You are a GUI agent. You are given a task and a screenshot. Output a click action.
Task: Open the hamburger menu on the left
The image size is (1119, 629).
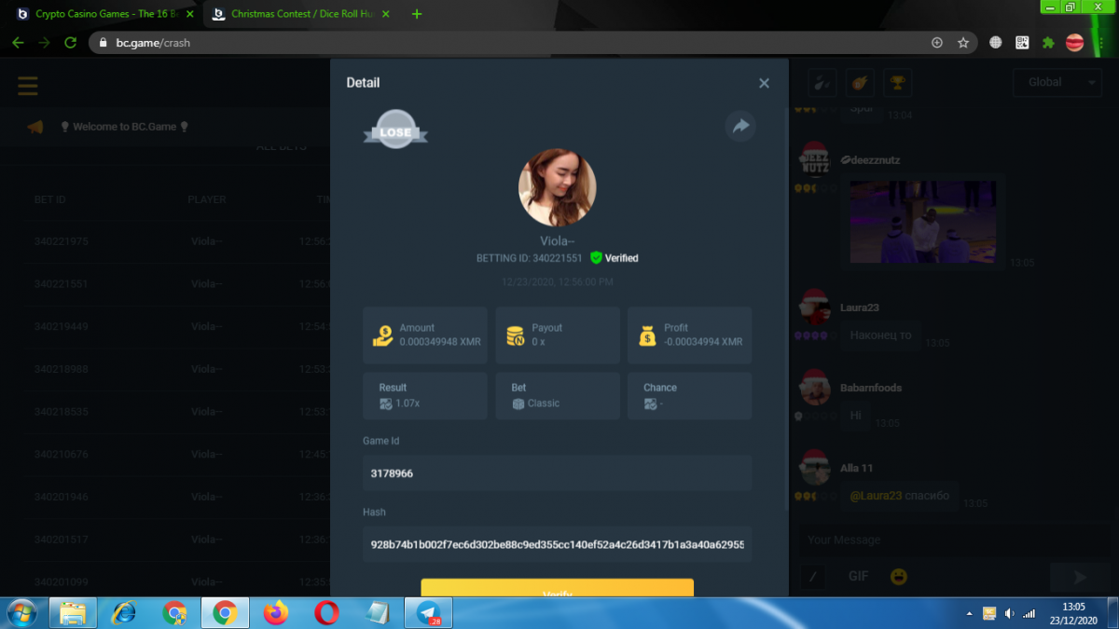pyautogui.click(x=28, y=86)
